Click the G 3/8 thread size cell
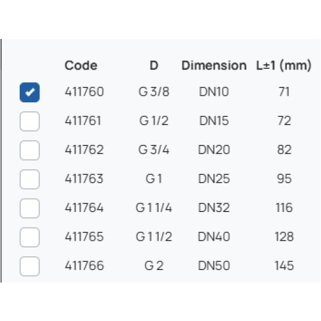The width and height of the screenshot is (321, 321). [x=154, y=92]
